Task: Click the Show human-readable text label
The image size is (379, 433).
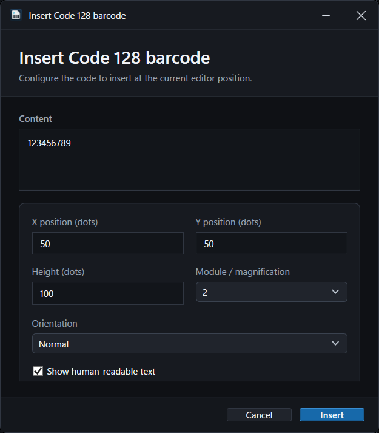Action: point(101,372)
